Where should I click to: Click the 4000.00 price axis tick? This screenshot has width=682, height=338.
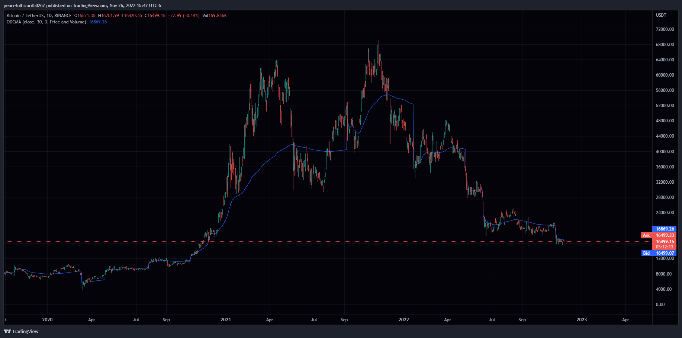[x=664, y=289]
